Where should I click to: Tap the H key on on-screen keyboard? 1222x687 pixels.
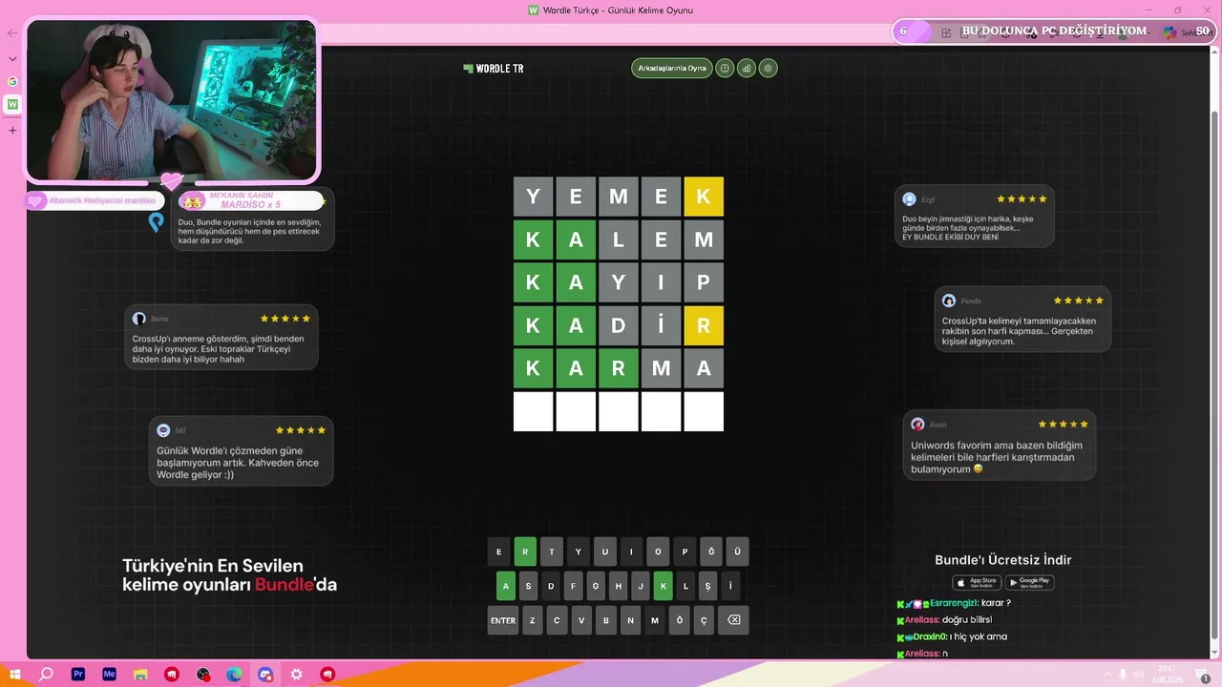point(618,586)
